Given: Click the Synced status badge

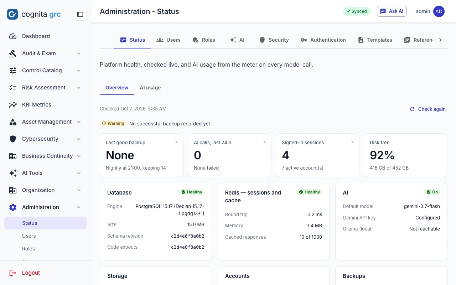Looking at the screenshot, I should (x=357, y=11).
